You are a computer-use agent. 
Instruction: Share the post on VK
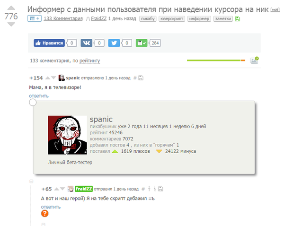(87, 43)
